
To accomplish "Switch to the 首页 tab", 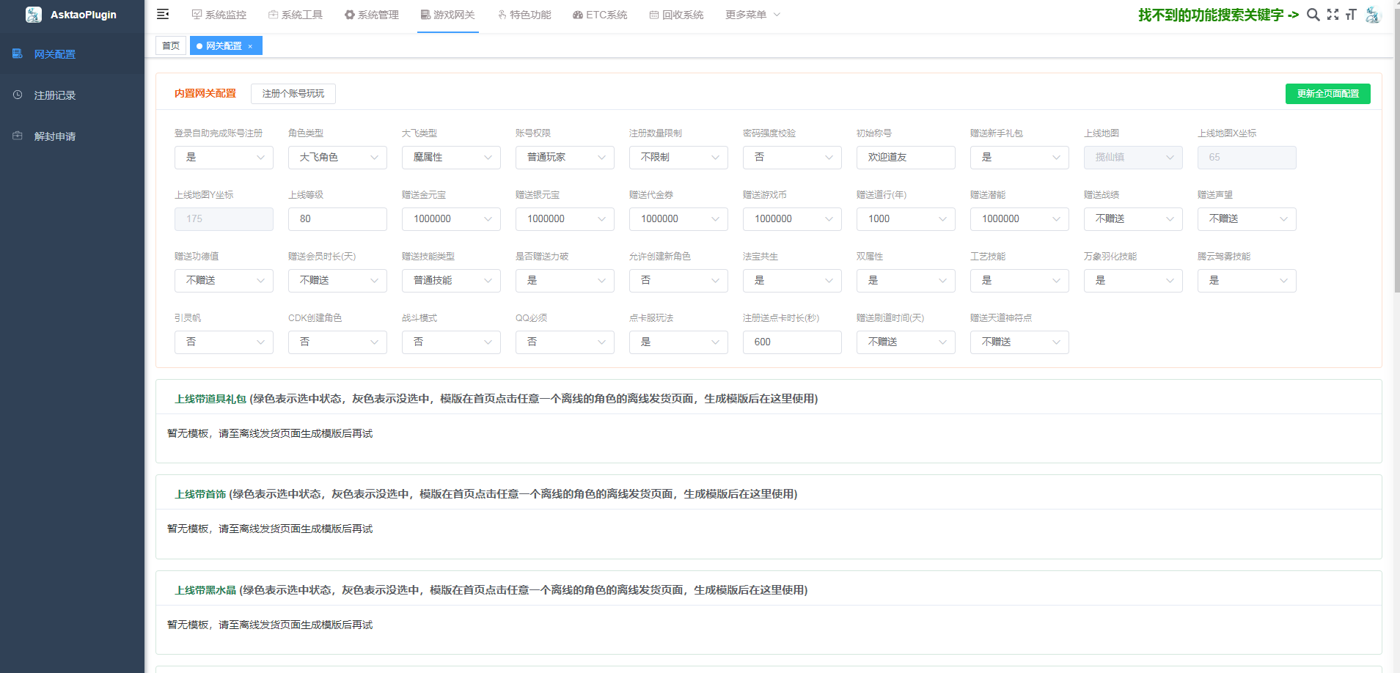I will click(171, 46).
